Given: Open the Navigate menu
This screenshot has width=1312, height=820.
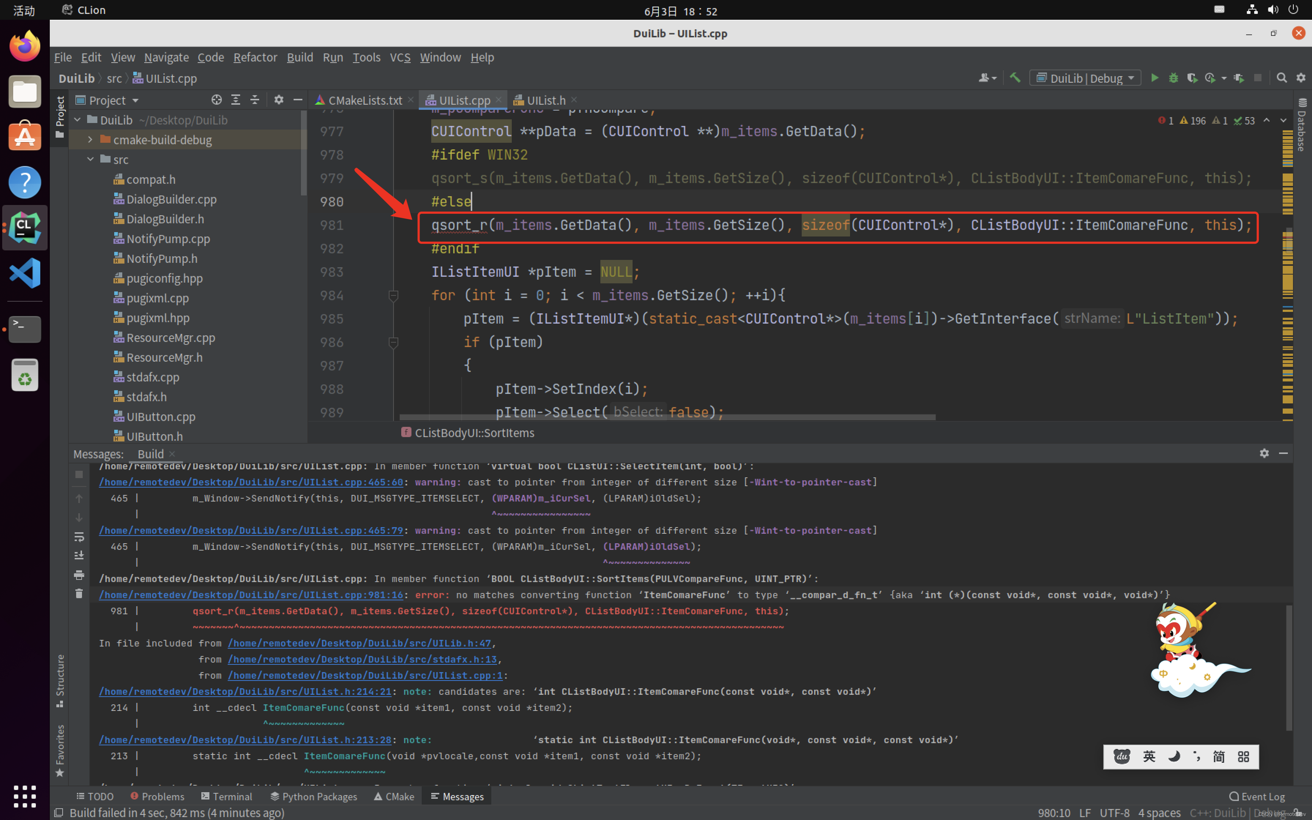Looking at the screenshot, I should point(166,57).
